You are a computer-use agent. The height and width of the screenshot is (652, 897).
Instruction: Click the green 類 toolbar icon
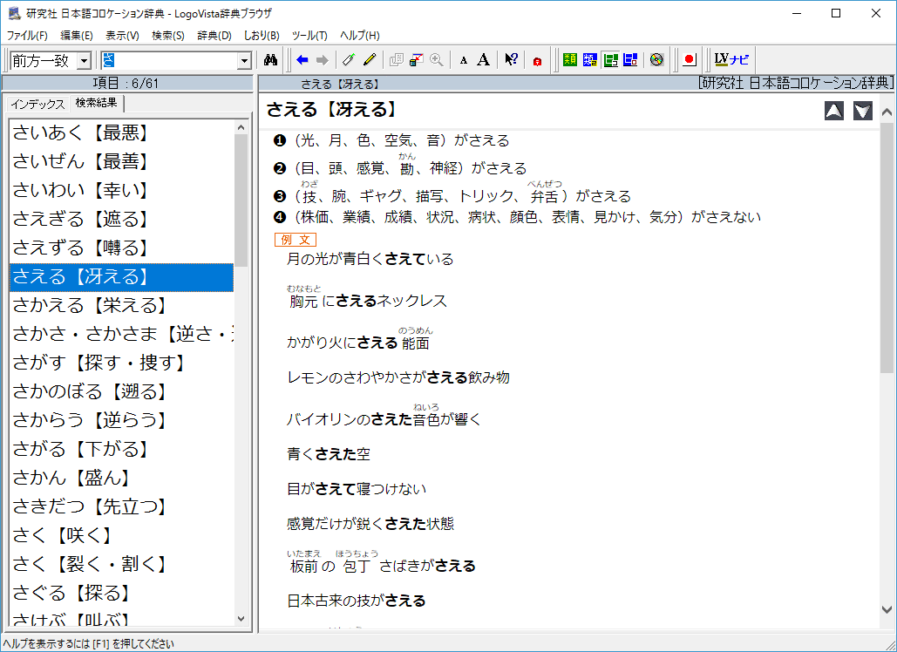(x=570, y=59)
